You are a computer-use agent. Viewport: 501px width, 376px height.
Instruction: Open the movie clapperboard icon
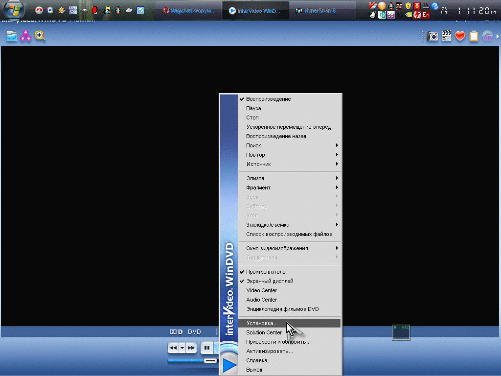[446, 36]
